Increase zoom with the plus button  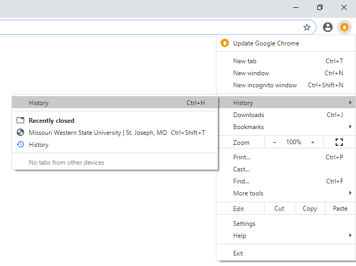(313, 142)
